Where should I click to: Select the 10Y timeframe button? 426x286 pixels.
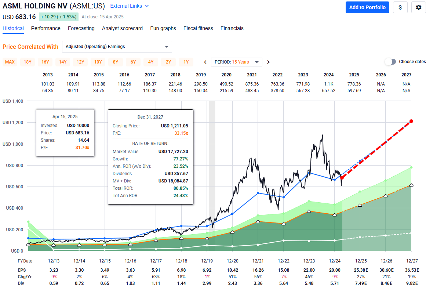tap(98, 62)
